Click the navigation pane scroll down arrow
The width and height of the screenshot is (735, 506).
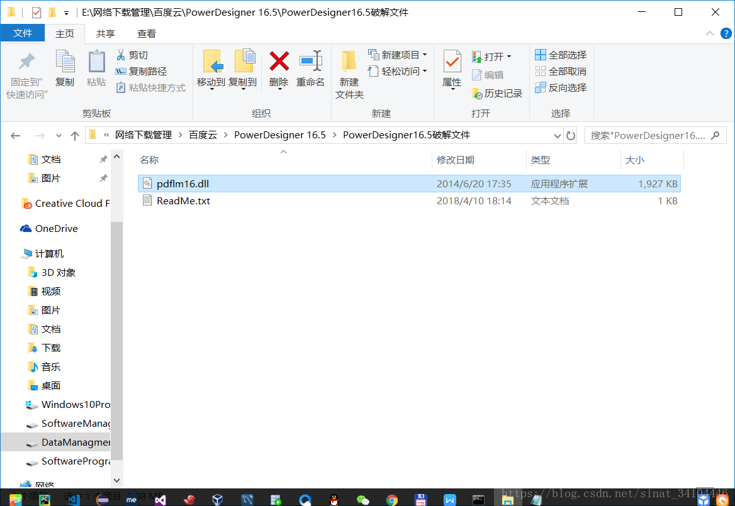click(x=116, y=480)
